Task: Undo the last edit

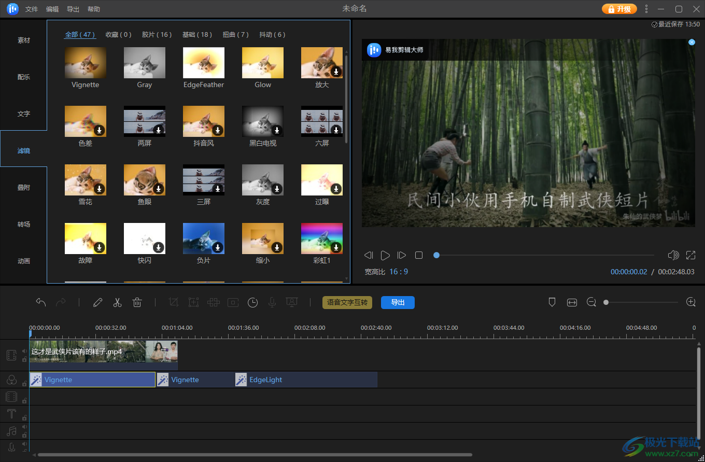Action: 41,302
